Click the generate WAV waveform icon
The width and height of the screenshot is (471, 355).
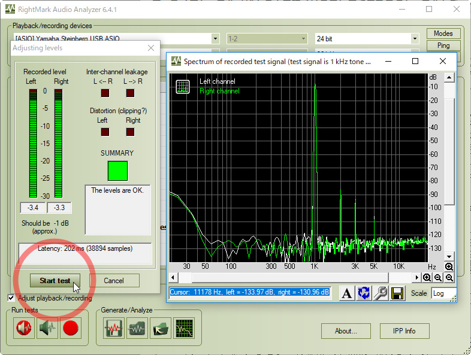click(x=113, y=328)
